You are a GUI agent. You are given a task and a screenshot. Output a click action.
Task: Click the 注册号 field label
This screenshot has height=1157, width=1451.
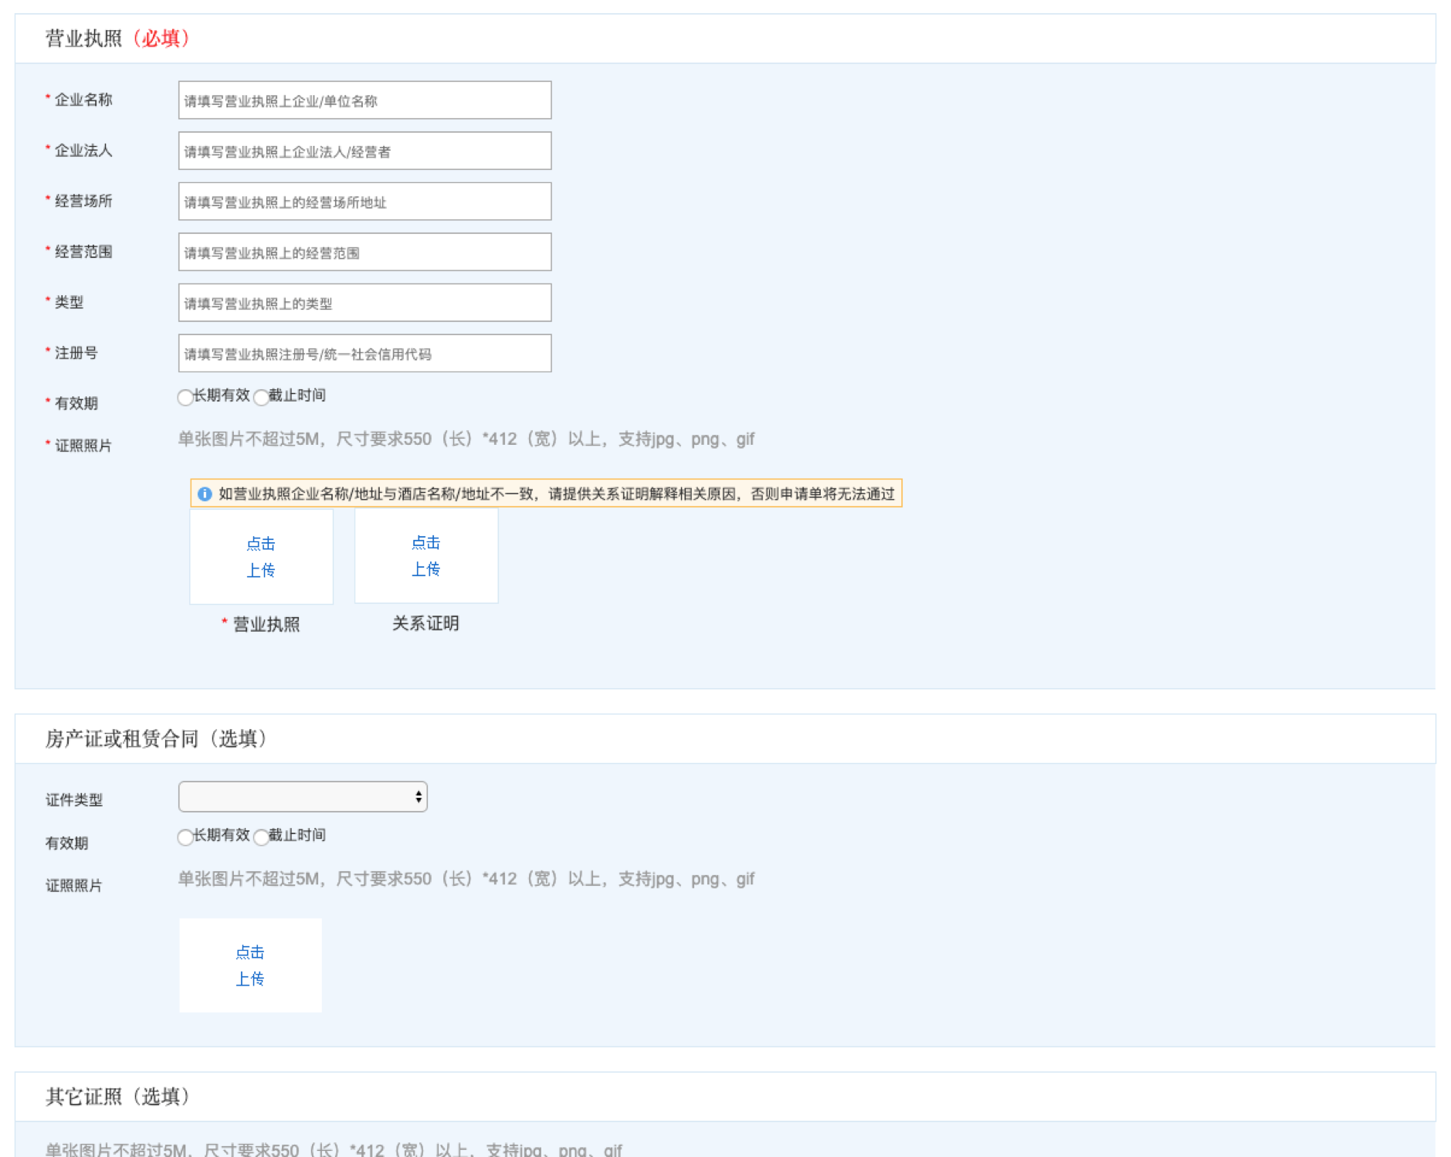pos(76,353)
